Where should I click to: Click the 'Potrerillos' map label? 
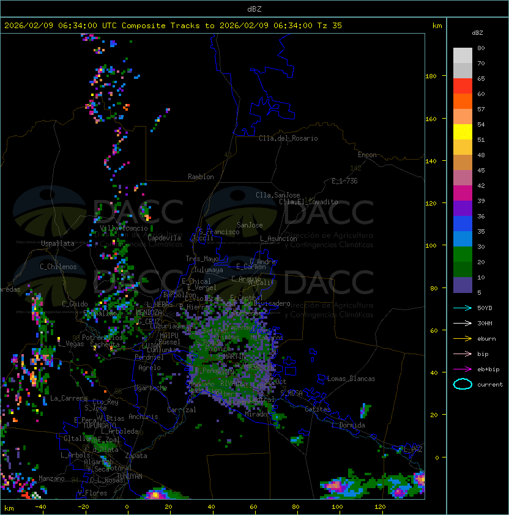pos(102,338)
